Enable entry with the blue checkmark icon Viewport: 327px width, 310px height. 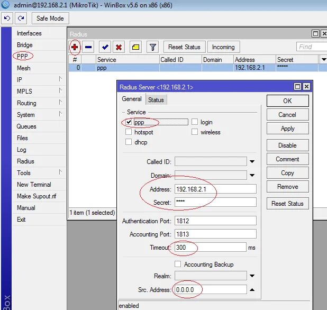coord(105,47)
